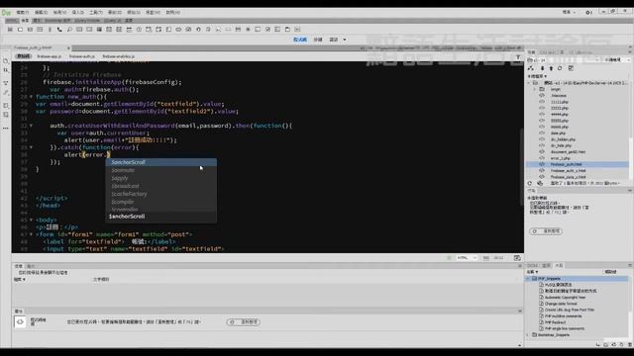The width and height of the screenshot is (634, 356).
Task: Click the filter icon above the code editor
Action: 518,57
